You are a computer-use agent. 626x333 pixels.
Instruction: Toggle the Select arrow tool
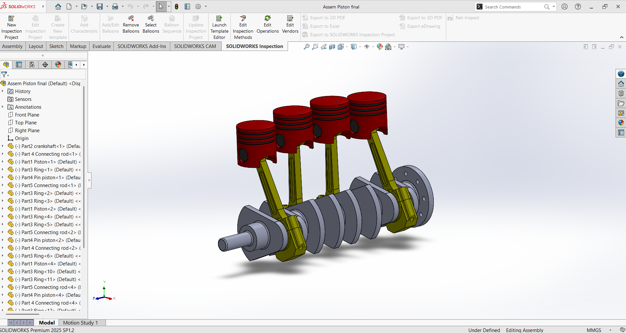click(x=161, y=7)
